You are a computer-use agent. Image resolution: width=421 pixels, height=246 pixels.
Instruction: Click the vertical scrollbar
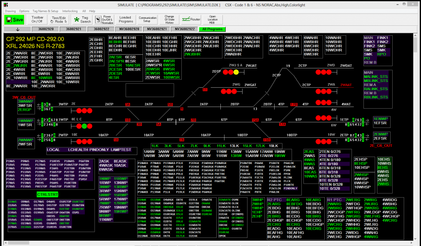click(416, 137)
